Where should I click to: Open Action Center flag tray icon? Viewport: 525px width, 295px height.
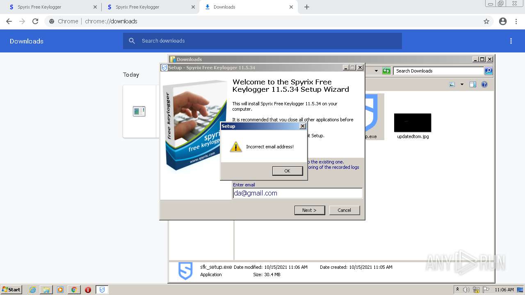(486, 290)
